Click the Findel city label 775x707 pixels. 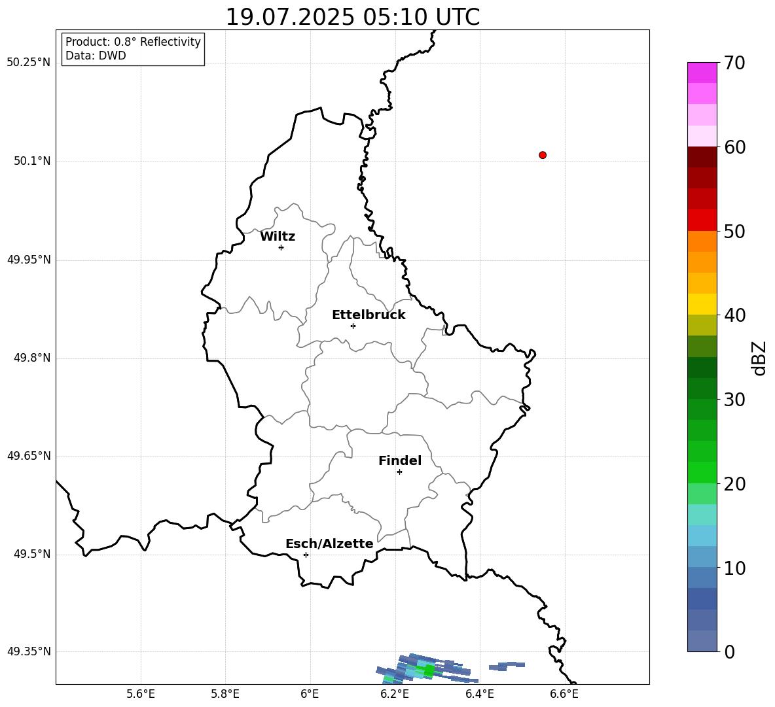tap(400, 460)
